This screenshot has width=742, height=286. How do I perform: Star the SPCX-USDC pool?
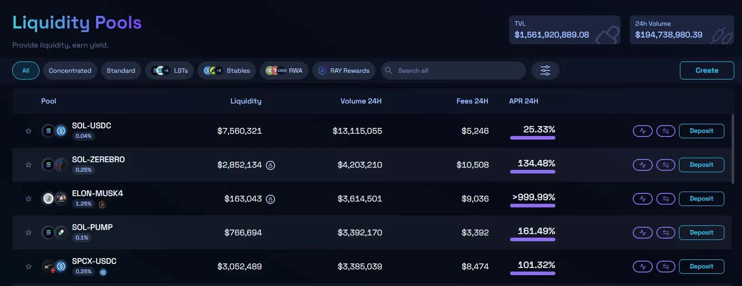(x=29, y=267)
